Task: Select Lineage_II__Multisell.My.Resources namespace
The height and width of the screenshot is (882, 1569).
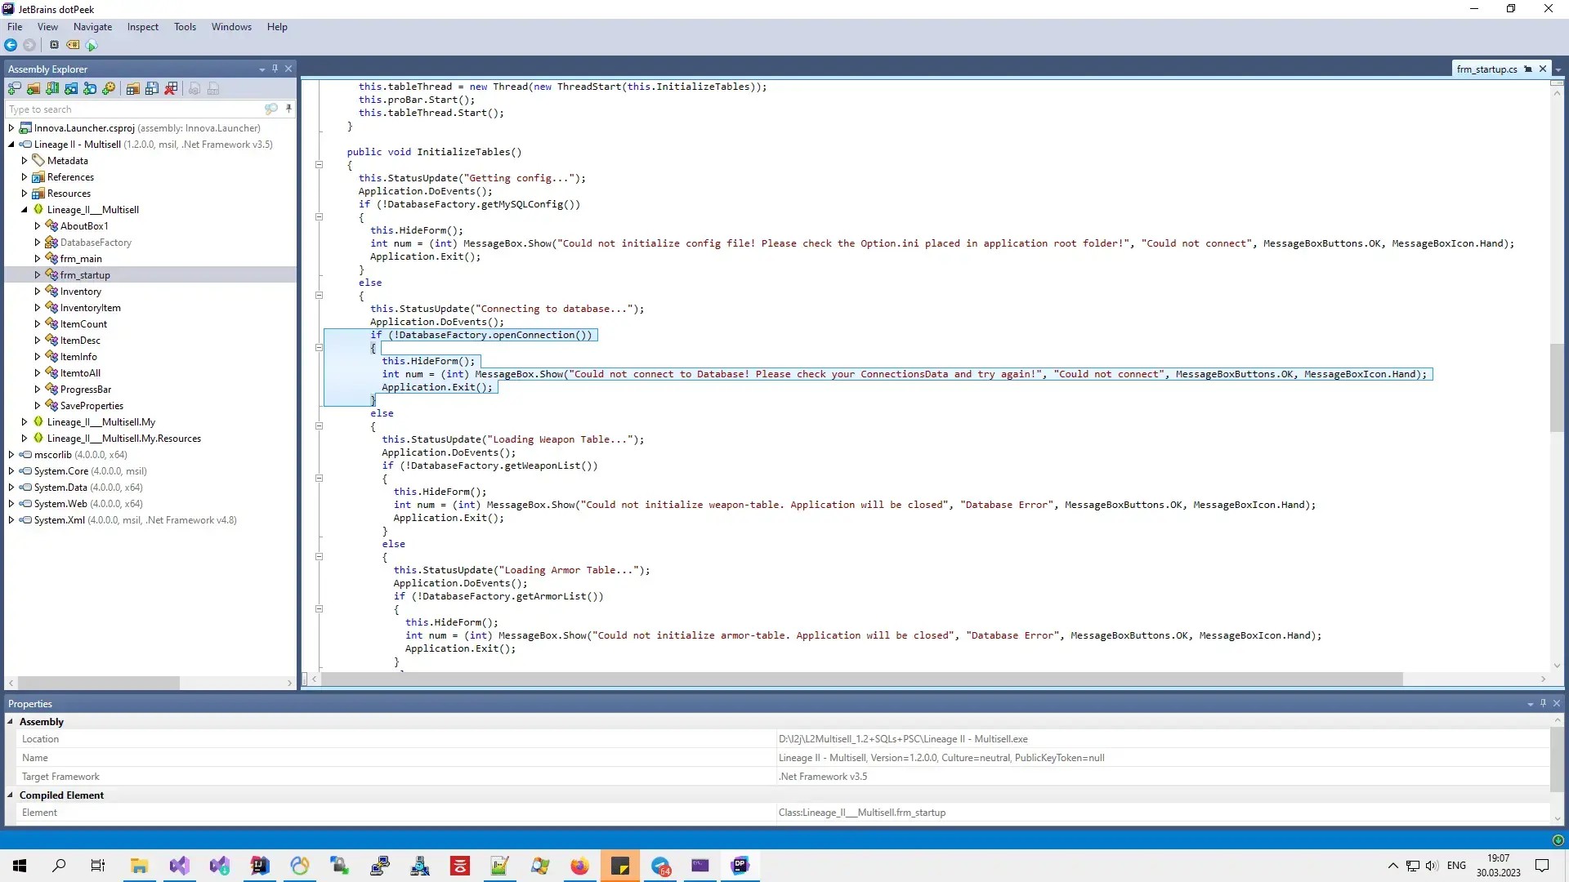Action: 124,439
